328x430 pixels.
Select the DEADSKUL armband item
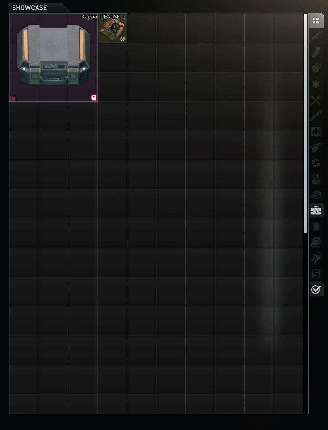tap(112, 28)
